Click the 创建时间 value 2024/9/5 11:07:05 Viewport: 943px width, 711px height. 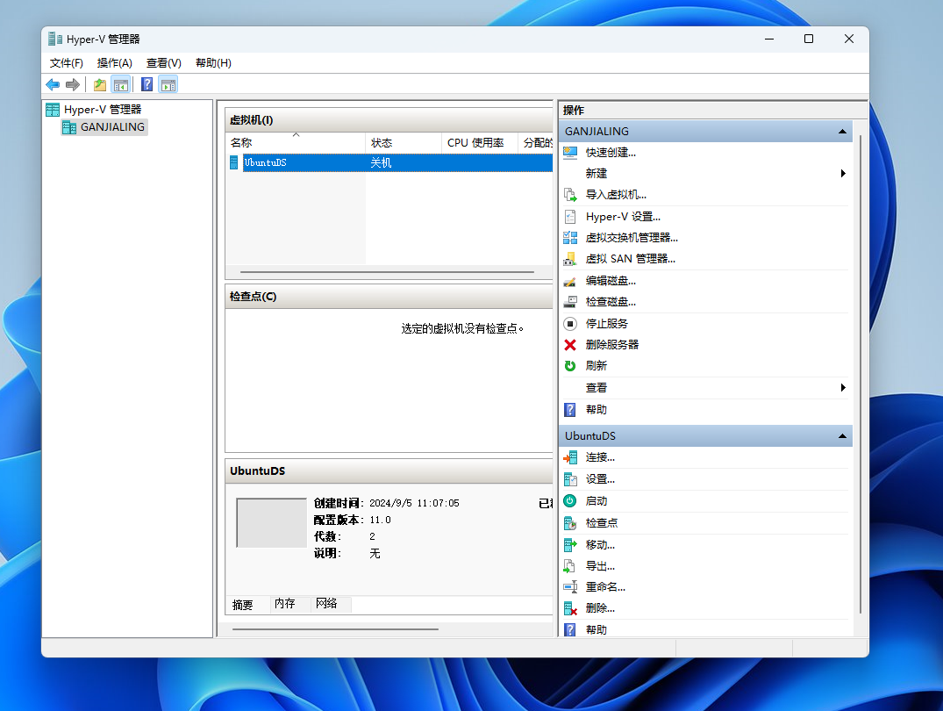(414, 503)
